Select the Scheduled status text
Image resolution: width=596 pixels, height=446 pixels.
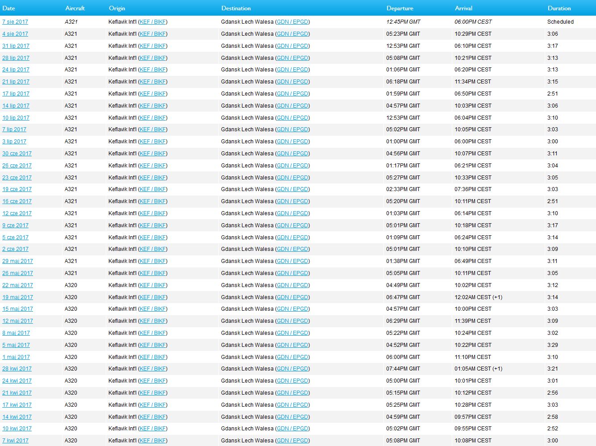(561, 22)
